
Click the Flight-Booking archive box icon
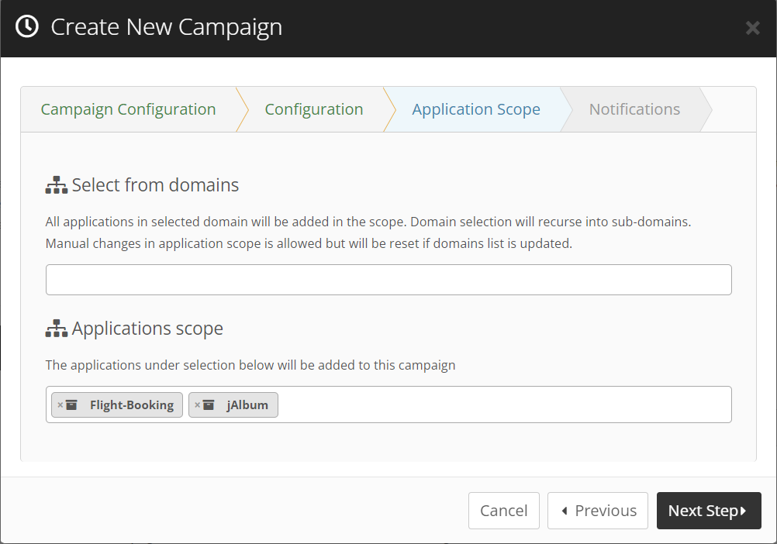point(72,405)
